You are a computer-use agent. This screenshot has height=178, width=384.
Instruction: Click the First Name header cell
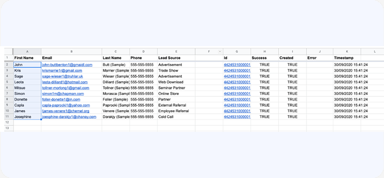pyautogui.click(x=27, y=58)
